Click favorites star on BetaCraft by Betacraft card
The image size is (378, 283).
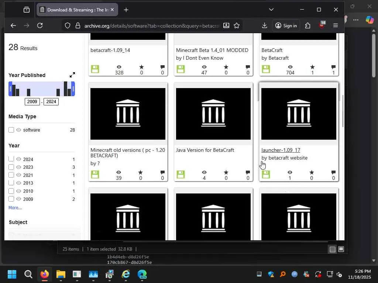[312, 67]
